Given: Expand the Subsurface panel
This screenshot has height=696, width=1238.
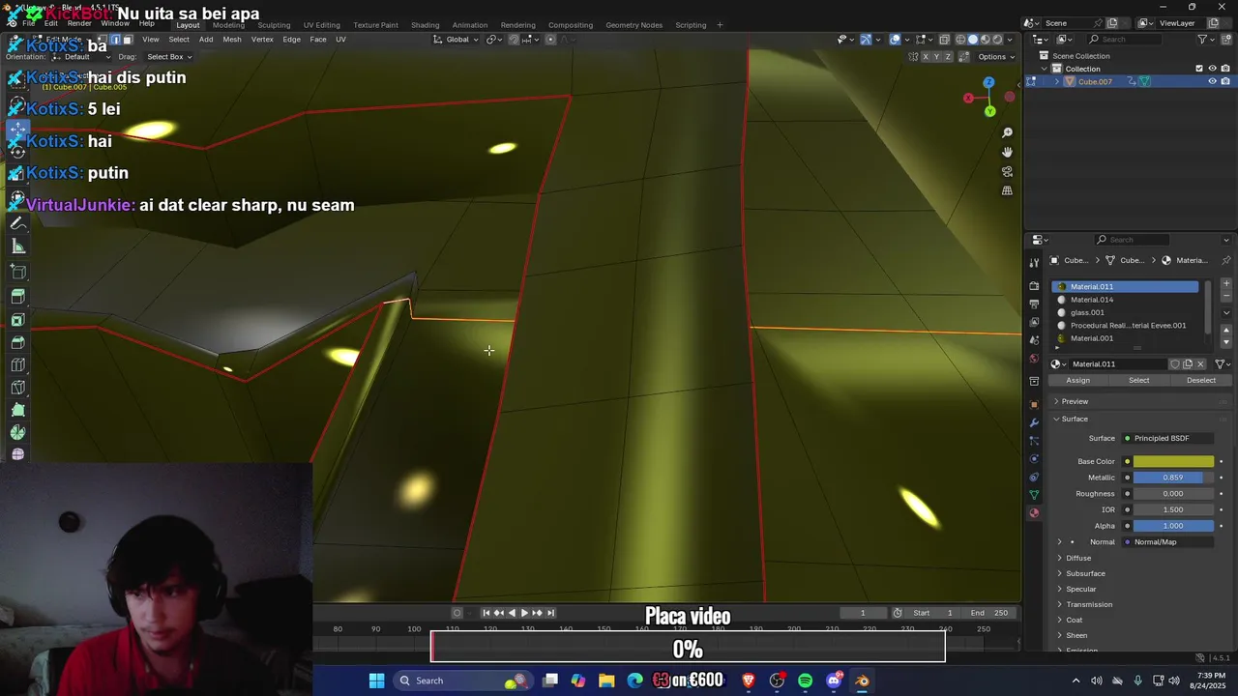Looking at the screenshot, I should 1085,573.
